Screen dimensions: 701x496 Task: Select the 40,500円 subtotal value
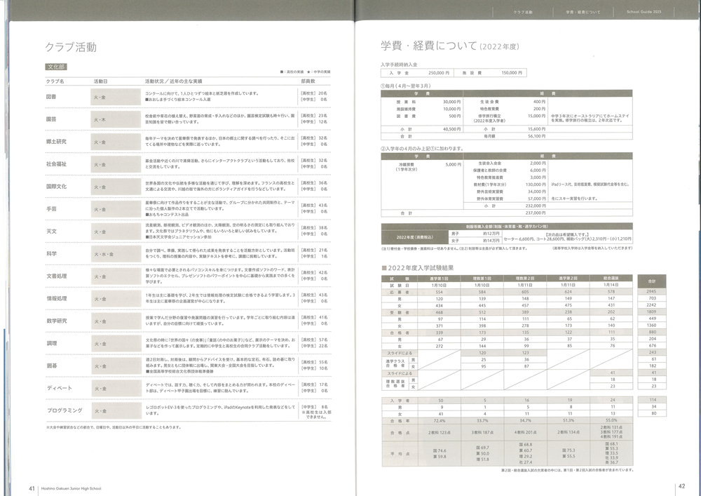pyautogui.click(x=451, y=129)
